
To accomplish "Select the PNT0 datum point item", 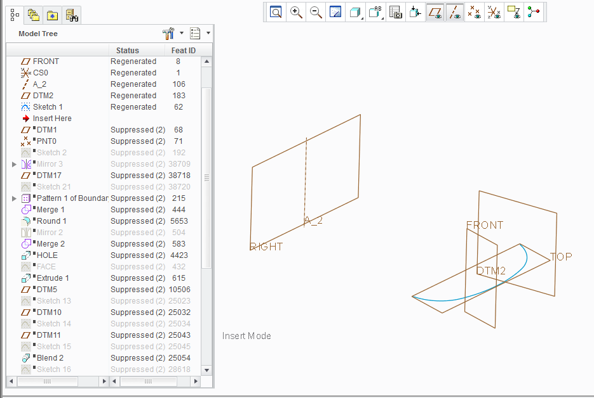I will point(46,141).
